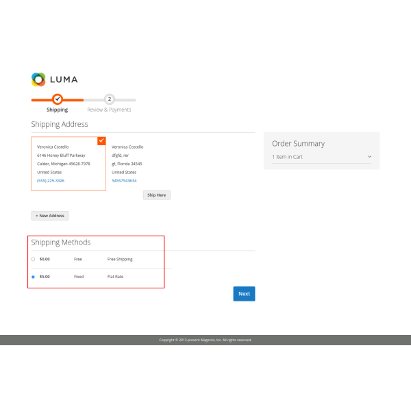Click the Shipping step checkmark circle

[x=58, y=99]
